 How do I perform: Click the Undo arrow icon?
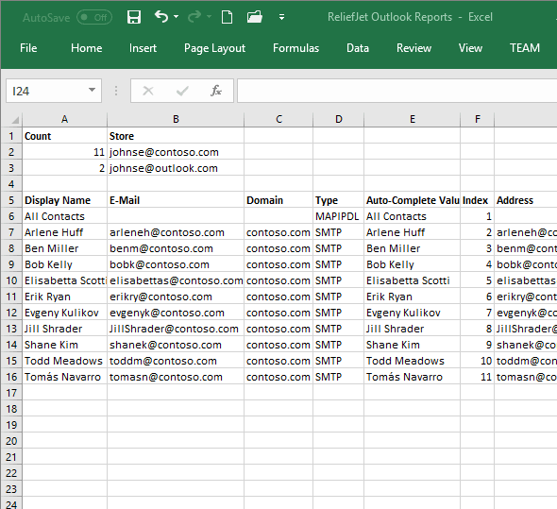click(161, 16)
